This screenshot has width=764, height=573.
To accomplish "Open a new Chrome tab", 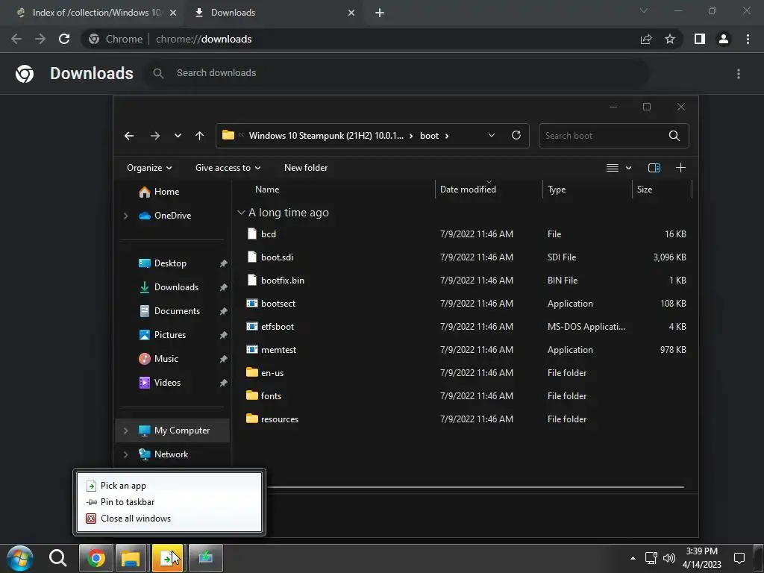I will coord(380,13).
